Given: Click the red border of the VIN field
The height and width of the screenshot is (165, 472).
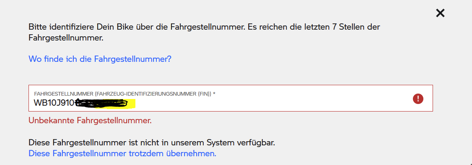Looking at the screenshot, I should pos(231,85).
